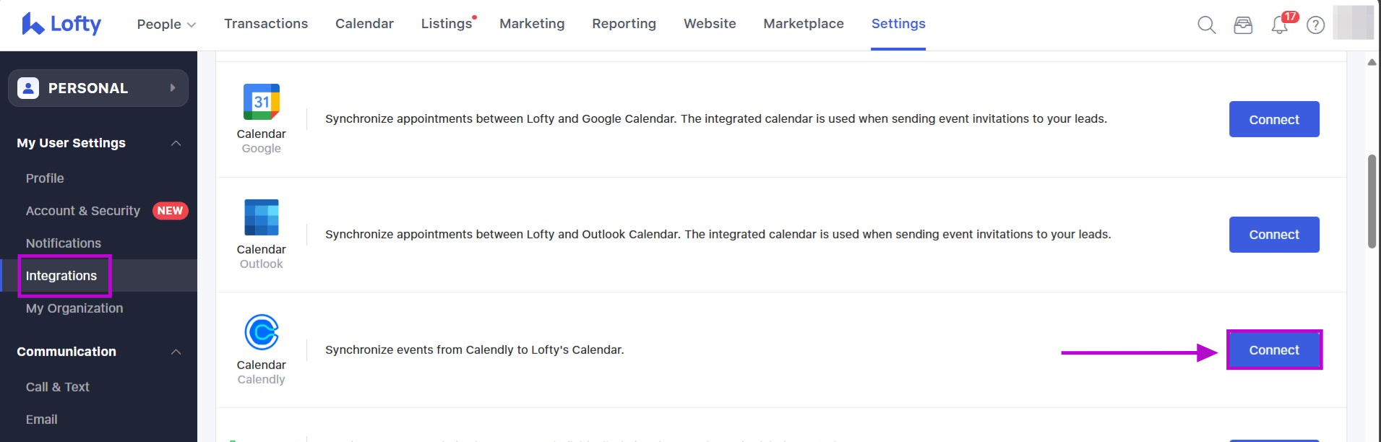This screenshot has height=442, width=1381.
Task: Click the Lofty logo
Action: point(61,24)
